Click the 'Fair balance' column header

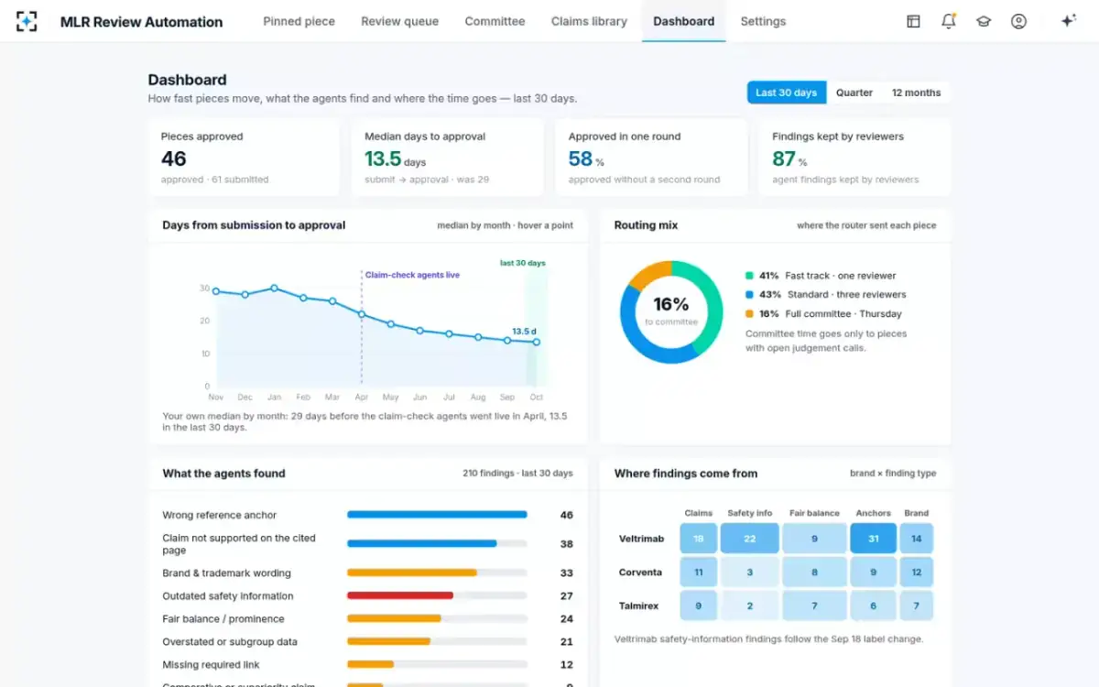coord(814,513)
